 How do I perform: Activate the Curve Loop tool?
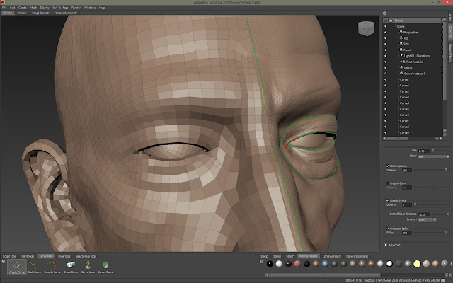[x=89, y=267]
